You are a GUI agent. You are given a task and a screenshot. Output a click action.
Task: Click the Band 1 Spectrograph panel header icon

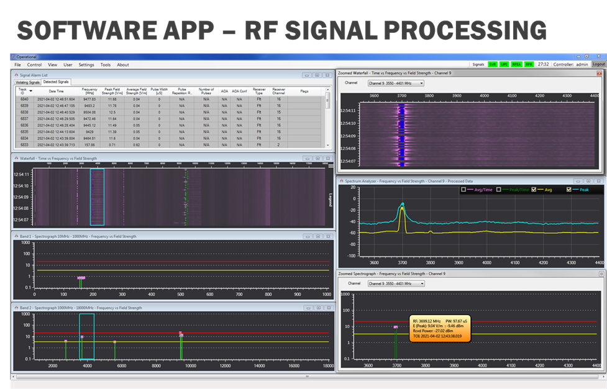tap(17, 236)
